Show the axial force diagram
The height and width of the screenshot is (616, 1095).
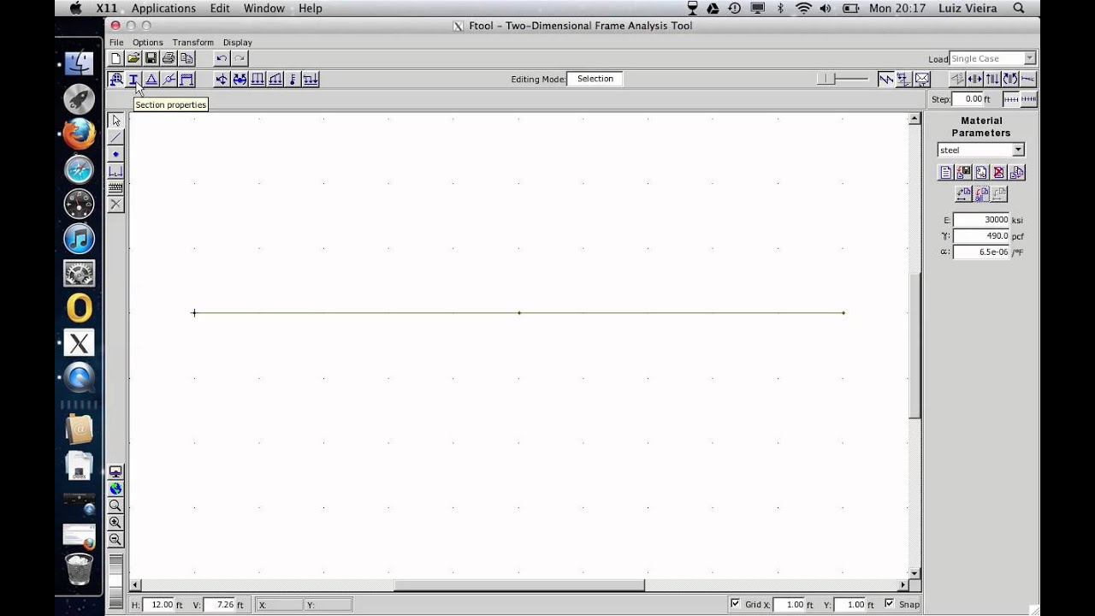click(x=974, y=79)
